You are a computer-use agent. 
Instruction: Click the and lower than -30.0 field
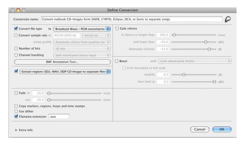(x=163, y=42)
